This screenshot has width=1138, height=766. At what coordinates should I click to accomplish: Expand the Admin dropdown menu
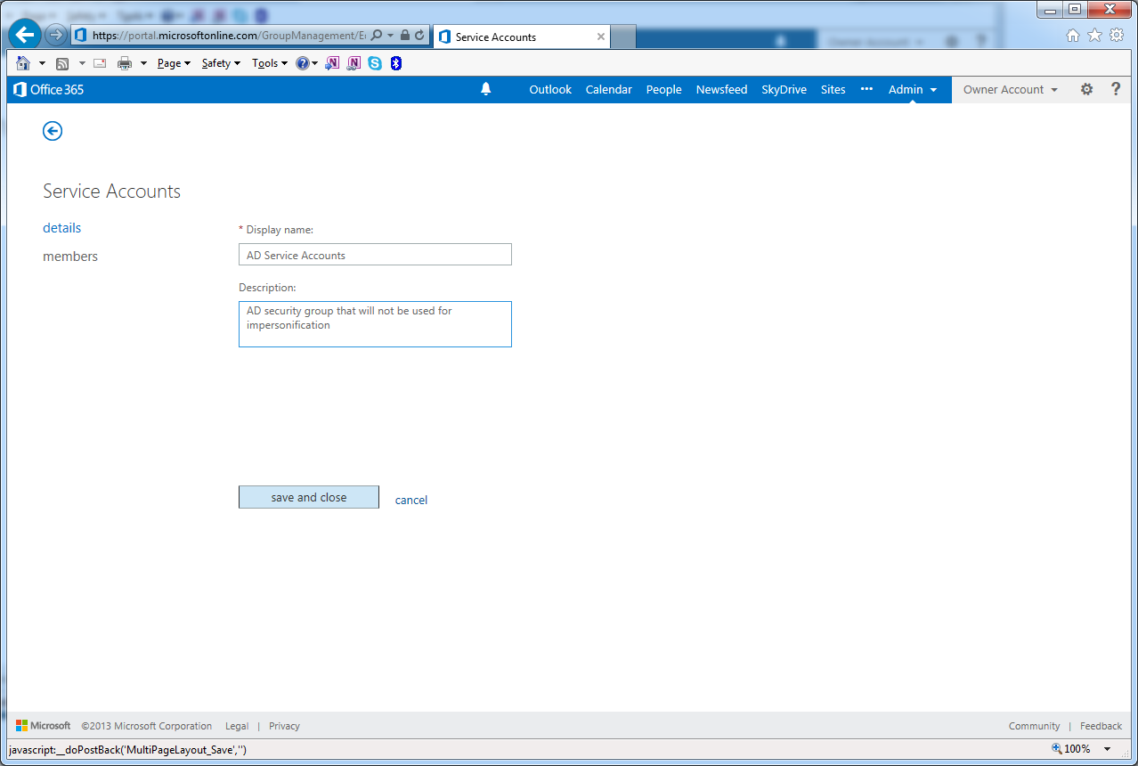(x=913, y=89)
